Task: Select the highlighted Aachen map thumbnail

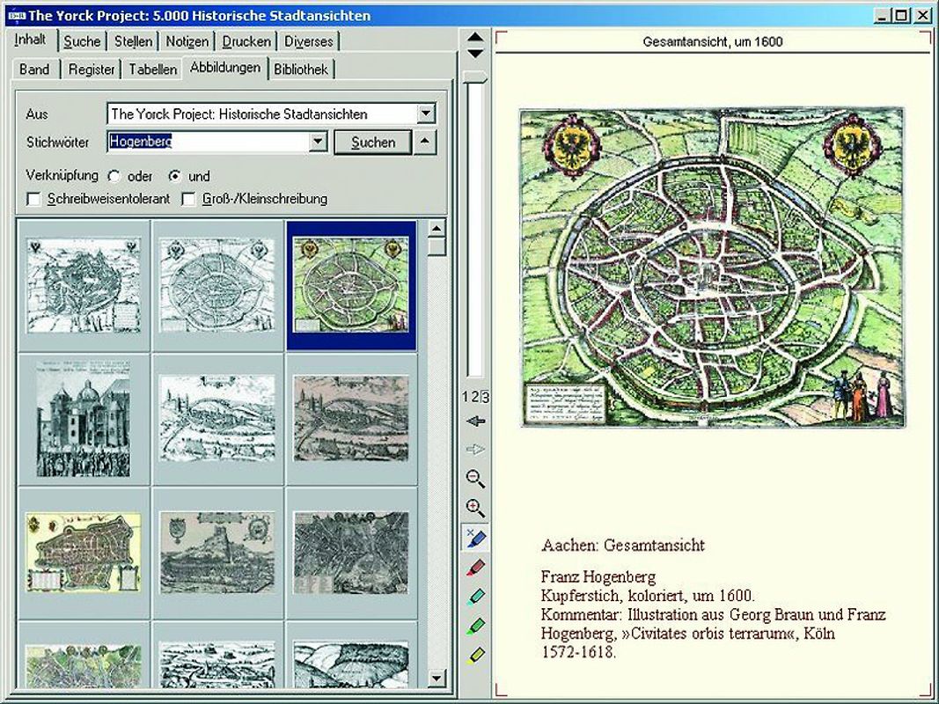Action: point(352,286)
